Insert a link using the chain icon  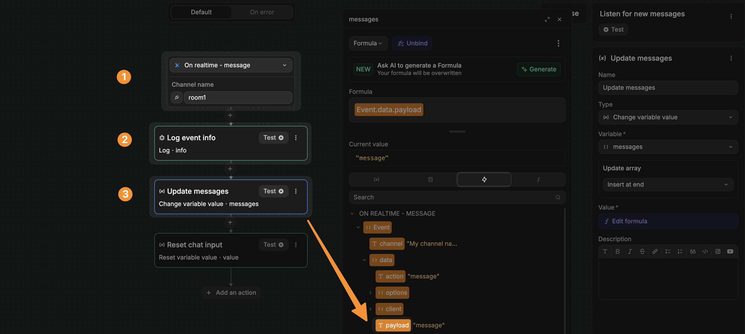coord(655,251)
